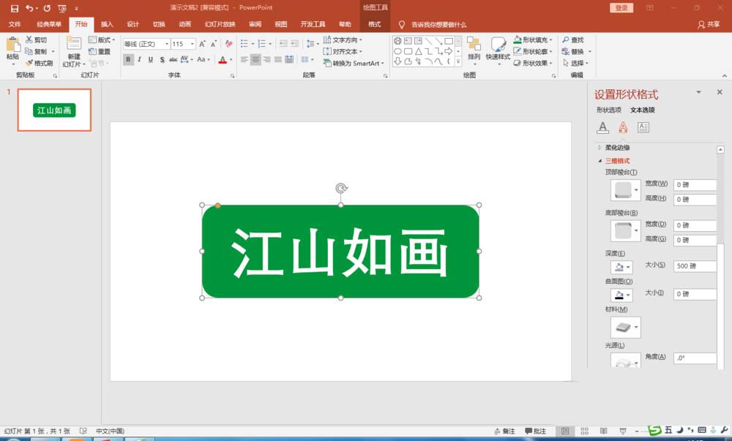Viewport: 732px width, 441px height.
Task: Toggle Strikethrough (abc) formatting
Action: 173,59
